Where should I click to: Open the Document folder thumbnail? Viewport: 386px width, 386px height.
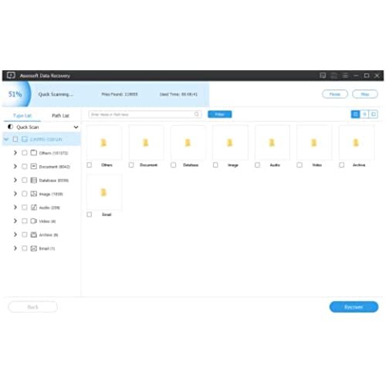[146, 143]
